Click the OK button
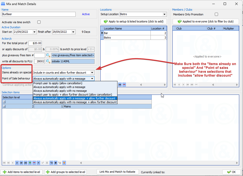243x176 pixels. [x=231, y=172]
